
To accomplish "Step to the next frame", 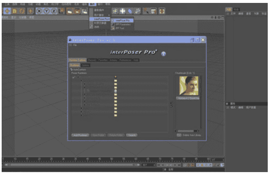I will [175, 165].
